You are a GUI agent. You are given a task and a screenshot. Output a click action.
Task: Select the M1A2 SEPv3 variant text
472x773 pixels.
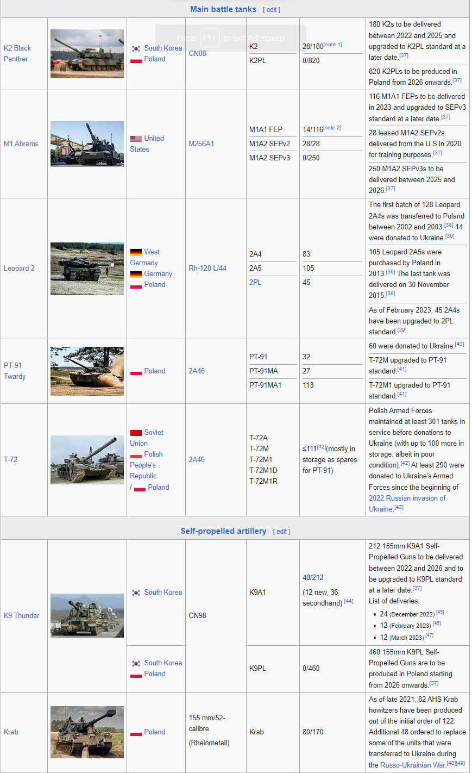tap(270, 158)
